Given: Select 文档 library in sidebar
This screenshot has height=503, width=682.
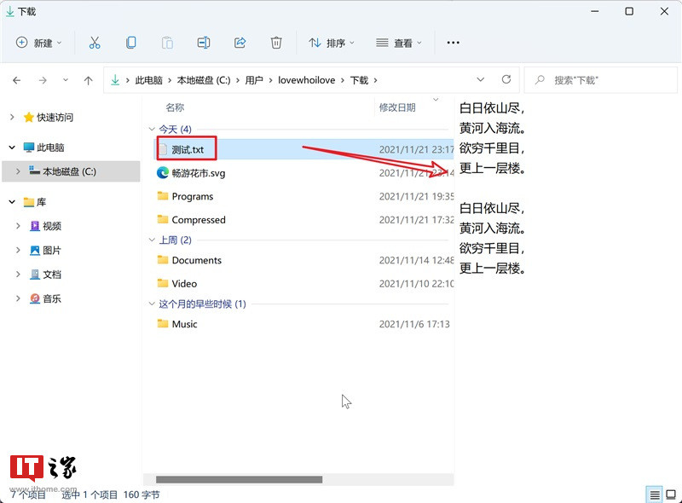Looking at the screenshot, I should pyautogui.click(x=46, y=275).
